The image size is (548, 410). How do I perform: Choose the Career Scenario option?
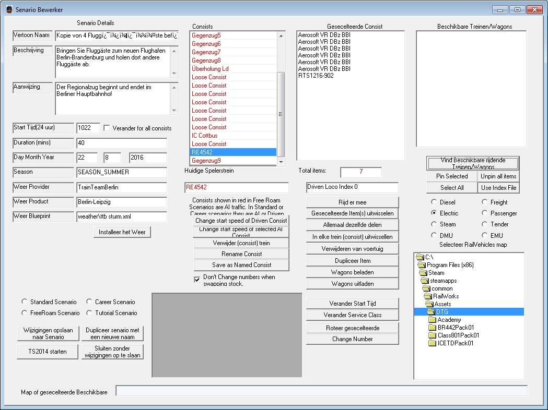[x=89, y=302]
